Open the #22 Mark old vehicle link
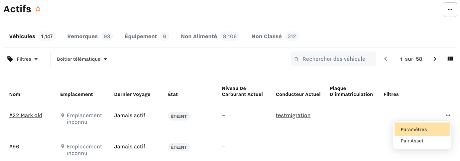The height and width of the screenshot is (161, 460). tap(26, 115)
